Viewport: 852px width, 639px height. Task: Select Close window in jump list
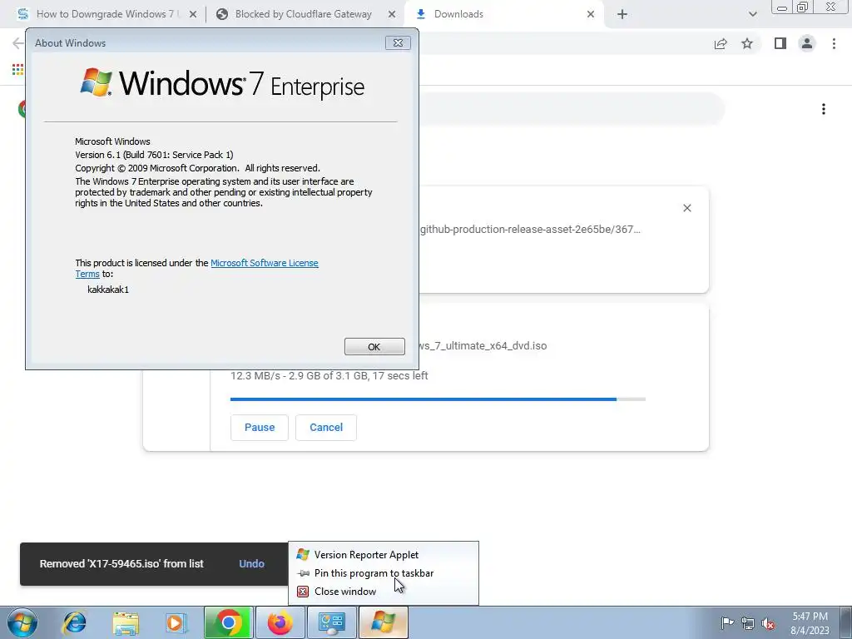coord(384,592)
